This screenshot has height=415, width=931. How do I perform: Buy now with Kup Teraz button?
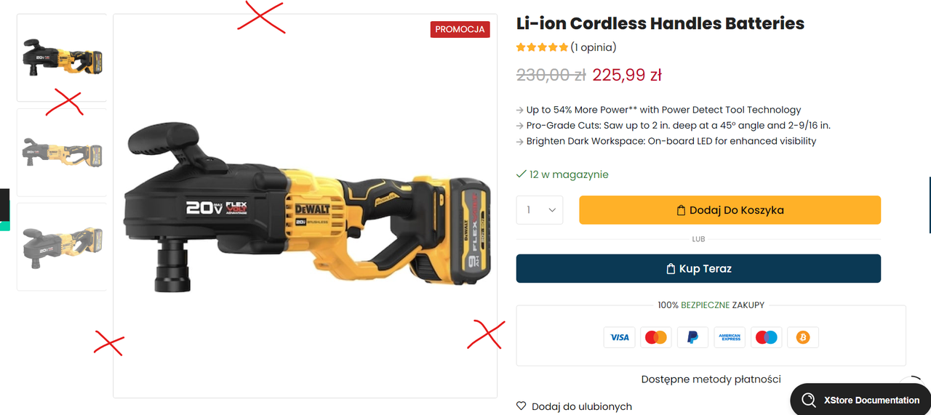coord(698,268)
